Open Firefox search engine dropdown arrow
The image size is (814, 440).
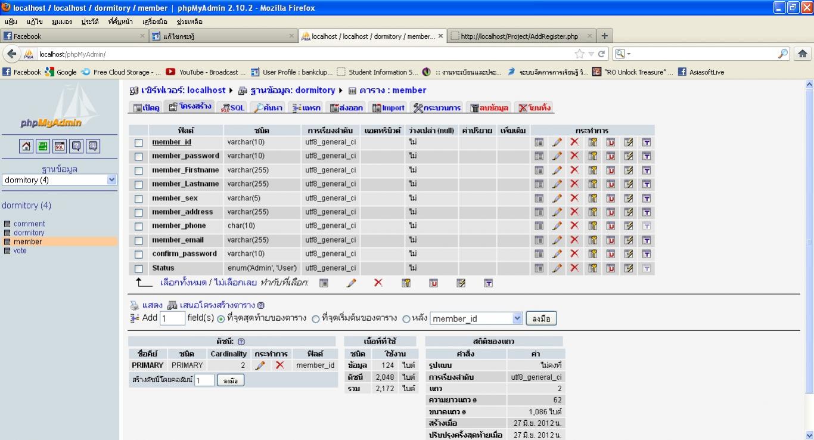pyautogui.click(x=628, y=54)
